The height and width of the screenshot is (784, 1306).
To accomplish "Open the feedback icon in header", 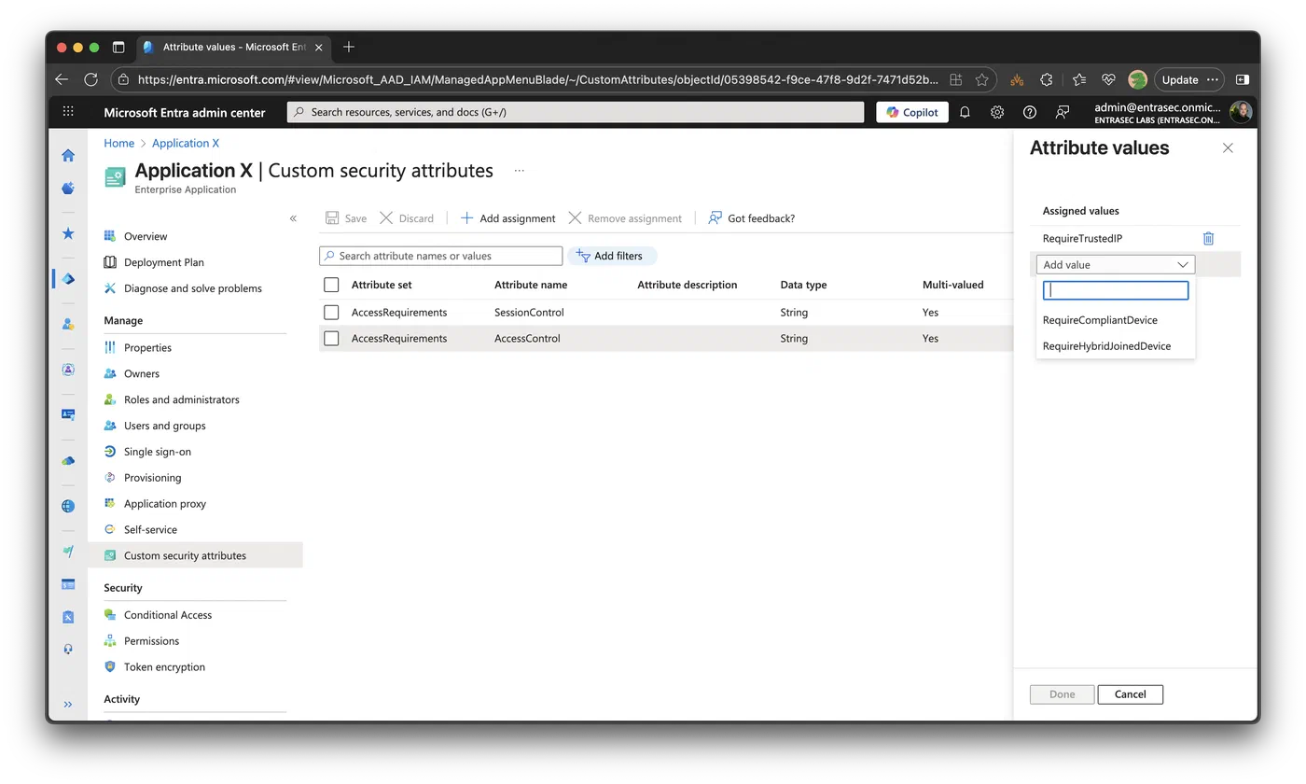I will (x=1063, y=112).
